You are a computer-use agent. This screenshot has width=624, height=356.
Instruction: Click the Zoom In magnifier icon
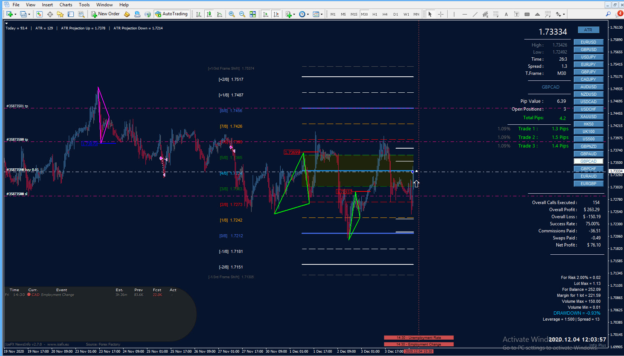pyautogui.click(x=232, y=14)
